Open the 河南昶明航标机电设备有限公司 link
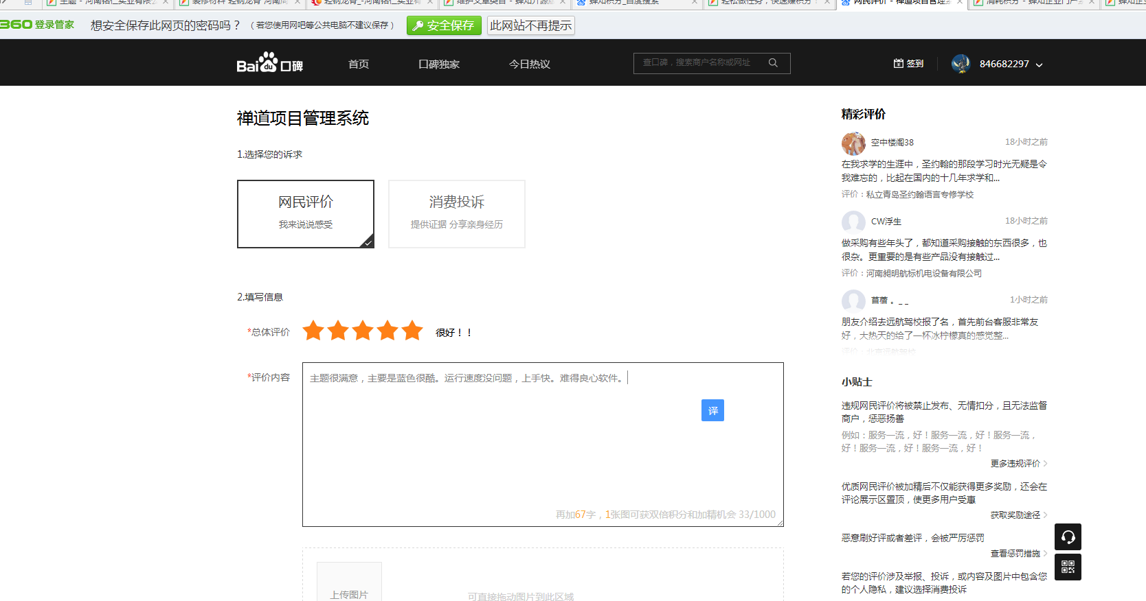Viewport: 1146px width, 601px height. (x=924, y=274)
